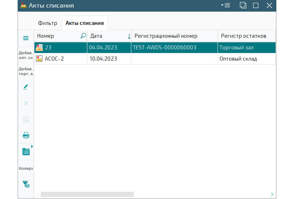Click the Добав. торг. зал button
This screenshot has width=296, height=199.
click(x=26, y=71)
